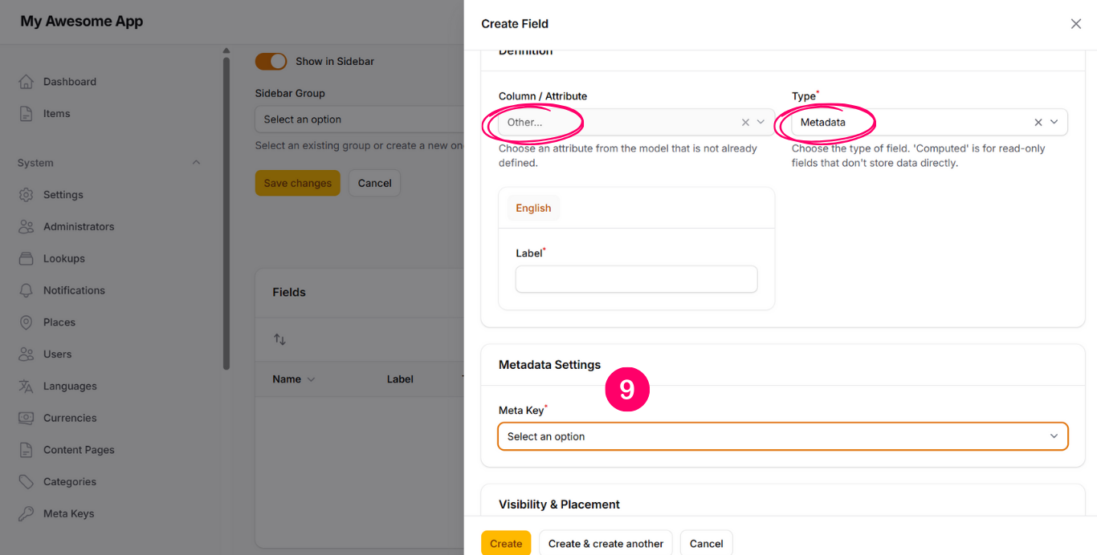Close the Create Field panel

click(1075, 24)
